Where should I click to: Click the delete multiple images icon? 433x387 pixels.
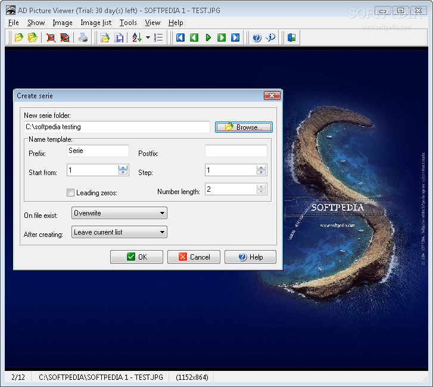click(x=64, y=38)
